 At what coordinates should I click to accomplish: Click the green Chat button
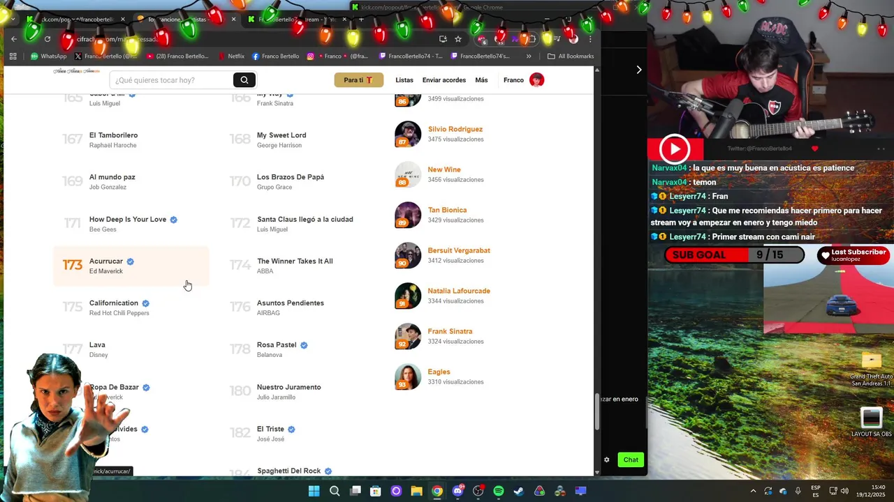point(631,459)
